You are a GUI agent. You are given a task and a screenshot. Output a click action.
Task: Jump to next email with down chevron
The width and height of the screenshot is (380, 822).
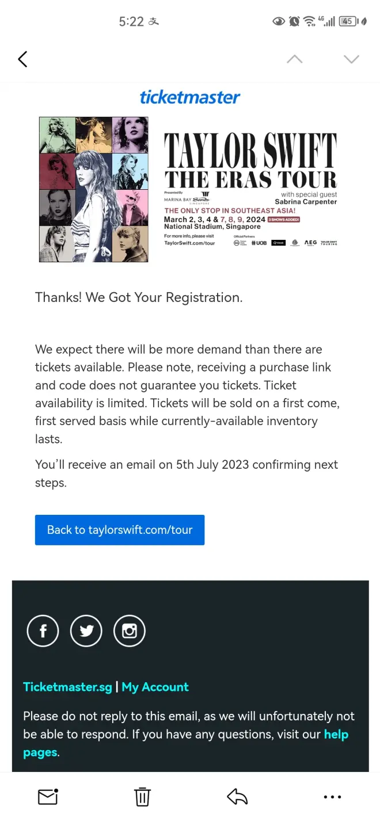(x=351, y=59)
